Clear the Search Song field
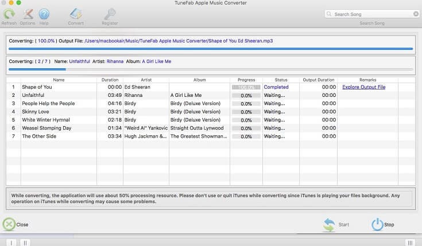 click(416, 14)
